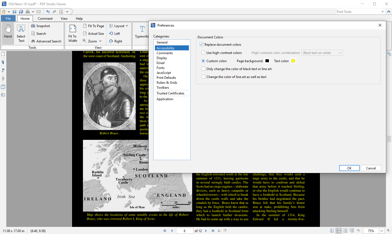Switch to continuous page layout icon
Viewport: 392px width, 234px height.
(339, 231)
